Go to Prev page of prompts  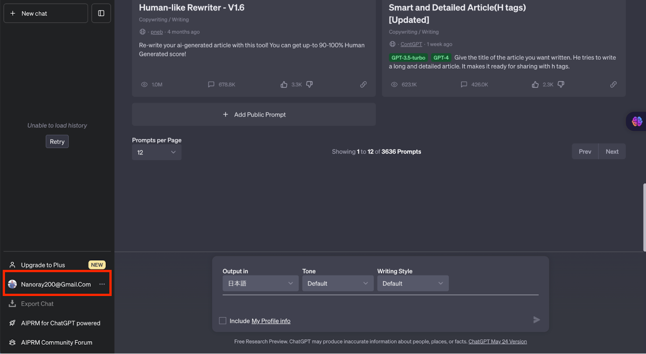pos(585,152)
